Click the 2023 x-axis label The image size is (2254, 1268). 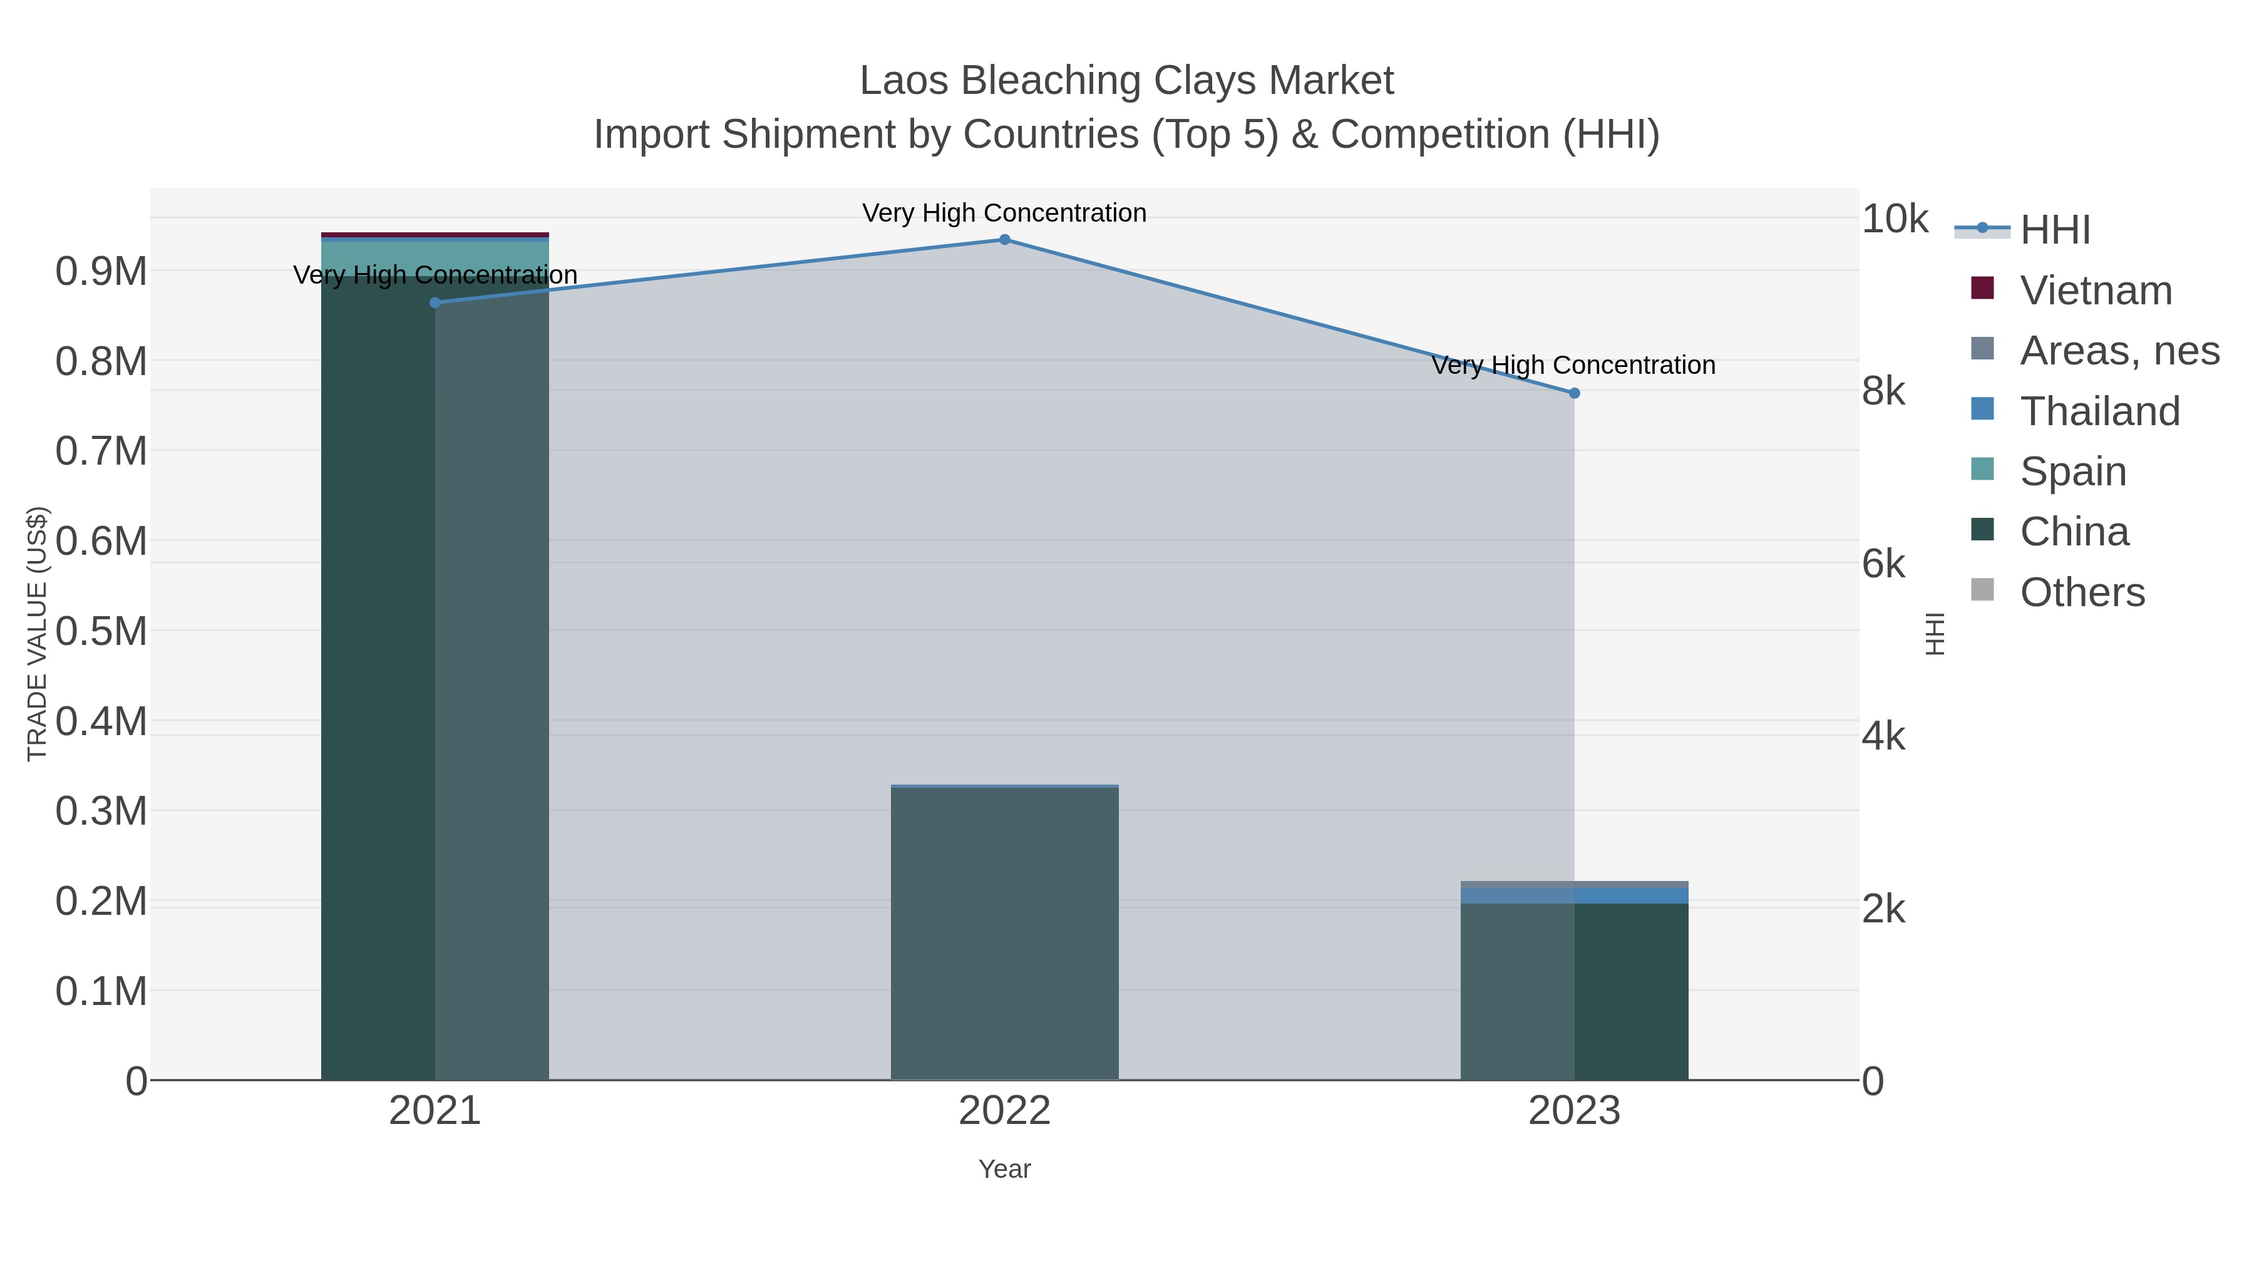[x=1574, y=1111]
